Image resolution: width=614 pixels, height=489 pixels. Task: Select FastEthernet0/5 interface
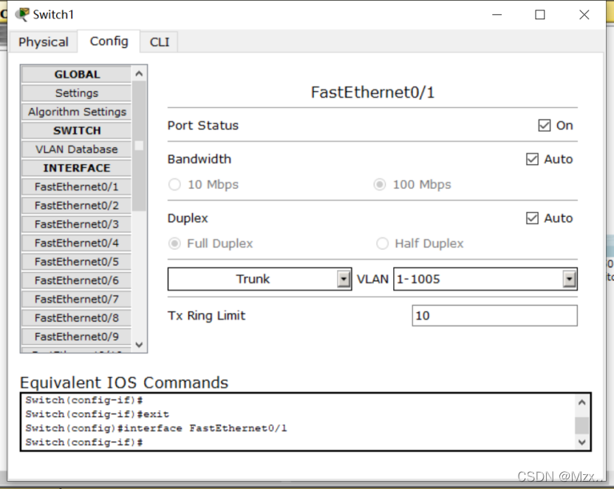click(76, 262)
